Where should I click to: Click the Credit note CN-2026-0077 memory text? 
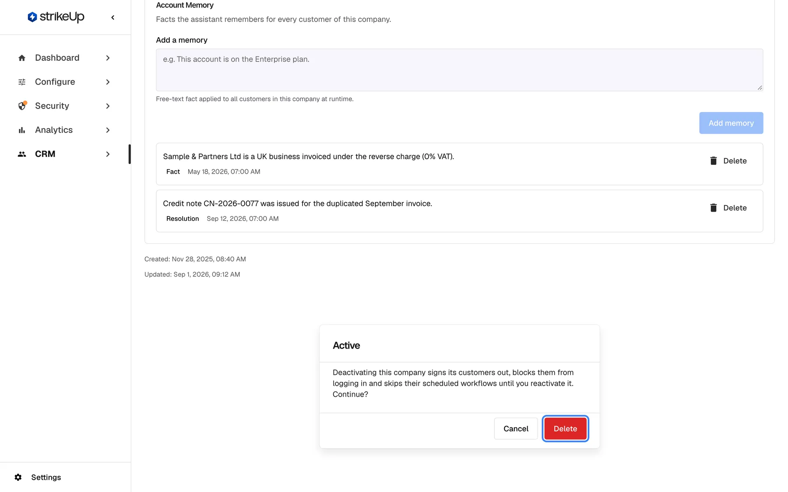pos(297,203)
